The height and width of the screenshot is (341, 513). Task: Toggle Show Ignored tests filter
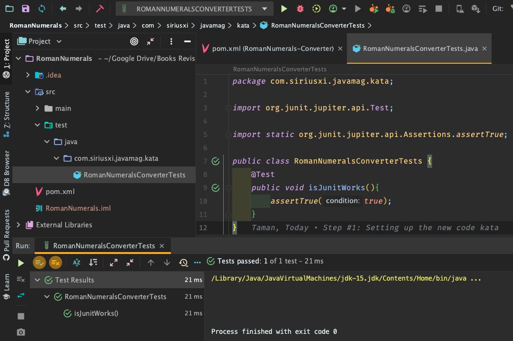55,262
